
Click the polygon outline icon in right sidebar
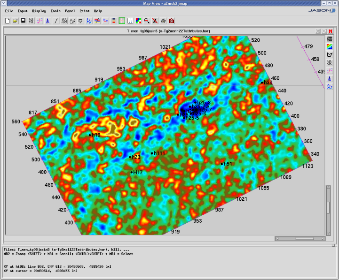(330, 54)
